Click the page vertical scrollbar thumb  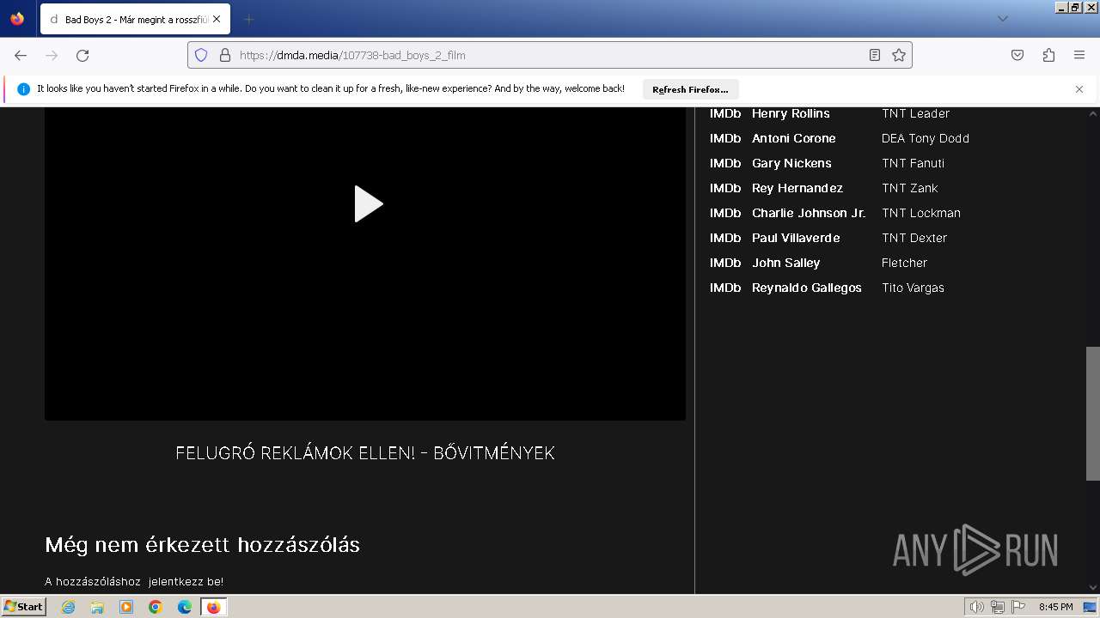[1093, 414]
